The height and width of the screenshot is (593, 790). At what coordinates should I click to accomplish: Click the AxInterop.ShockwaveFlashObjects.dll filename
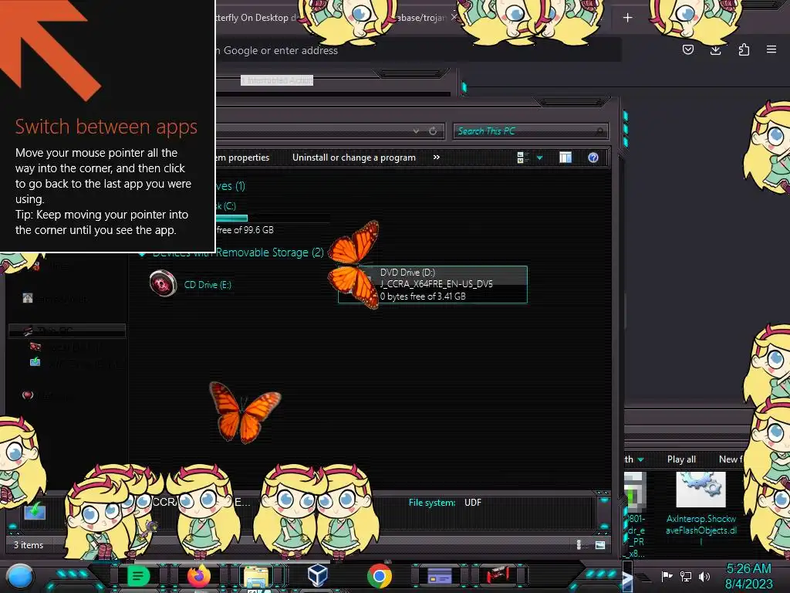[x=701, y=530]
